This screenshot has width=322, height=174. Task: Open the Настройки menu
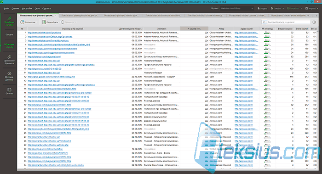click(x=27, y=9)
